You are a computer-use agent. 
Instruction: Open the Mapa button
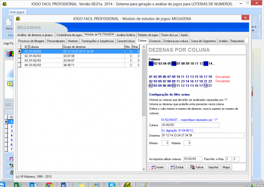point(226,167)
